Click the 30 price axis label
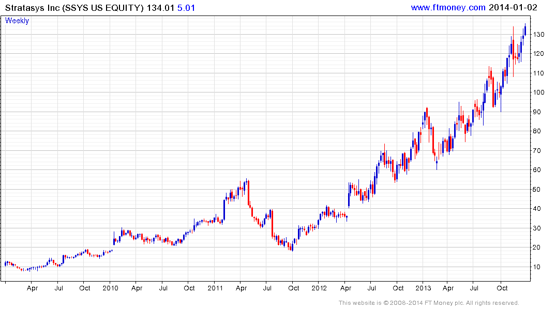 [537, 228]
